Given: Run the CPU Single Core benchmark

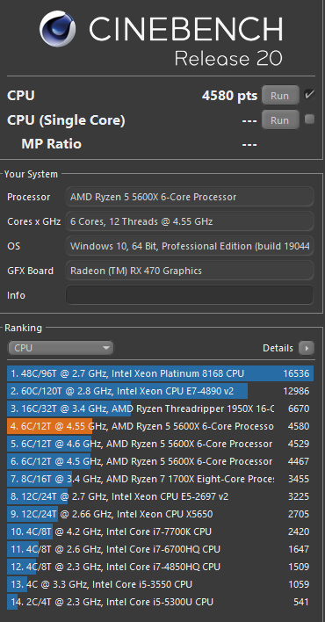Looking at the screenshot, I should pyautogui.click(x=280, y=120).
